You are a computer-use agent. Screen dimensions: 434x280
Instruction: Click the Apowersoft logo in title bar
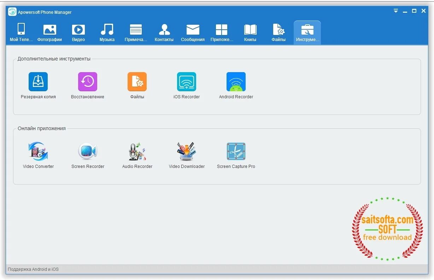click(12, 12)
